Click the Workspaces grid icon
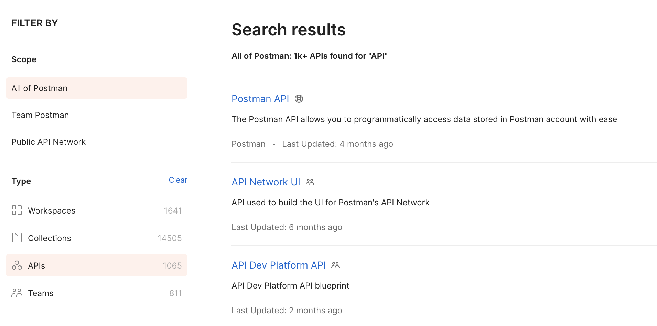 [x=17, y=210]
